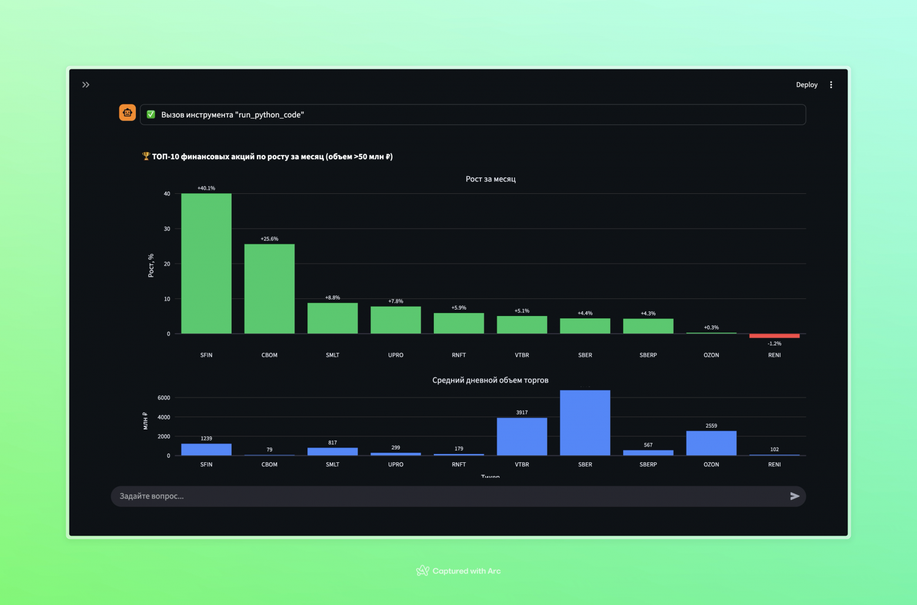Select the green SFIN growth bar
The height and width of the screenshot is (605, 917).
click(x=206, y=264)
